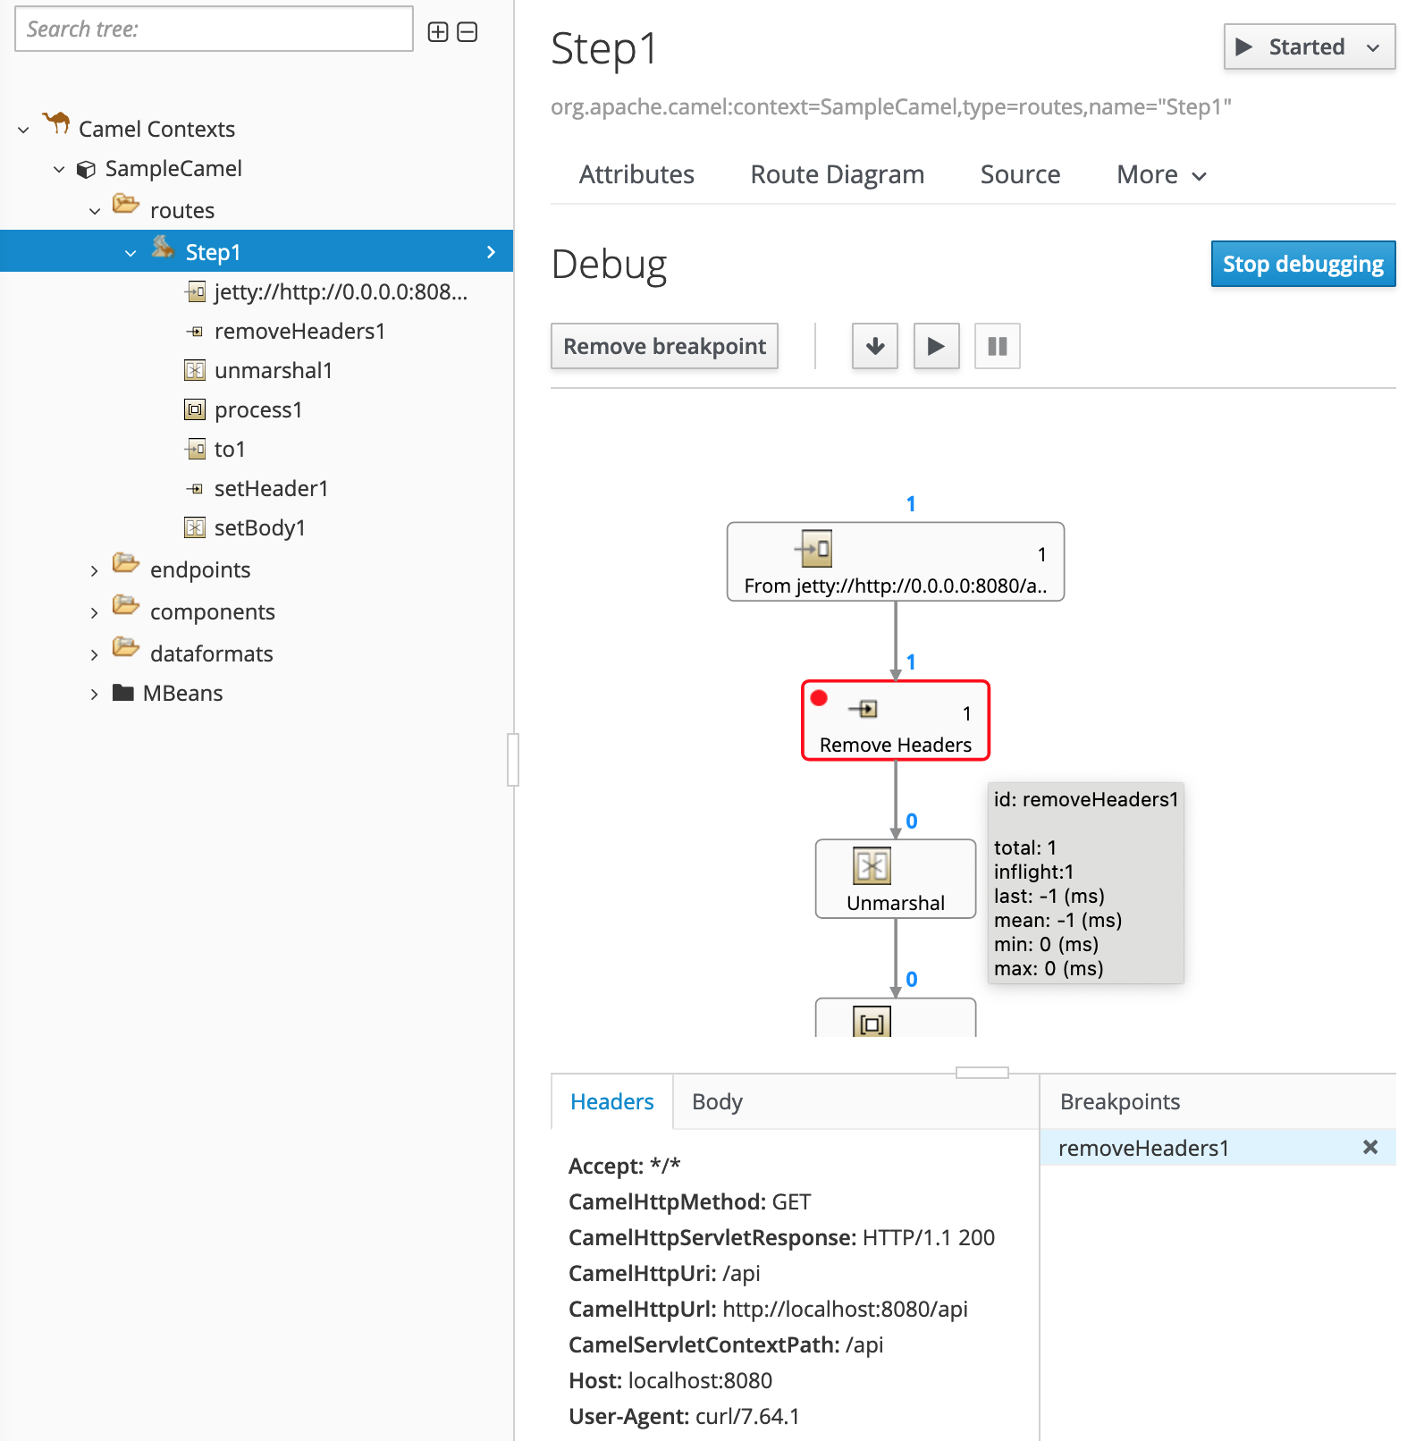Select setHeader1 in the route tree
The width and height of the screenshot is (1407, 1441).
271,489
